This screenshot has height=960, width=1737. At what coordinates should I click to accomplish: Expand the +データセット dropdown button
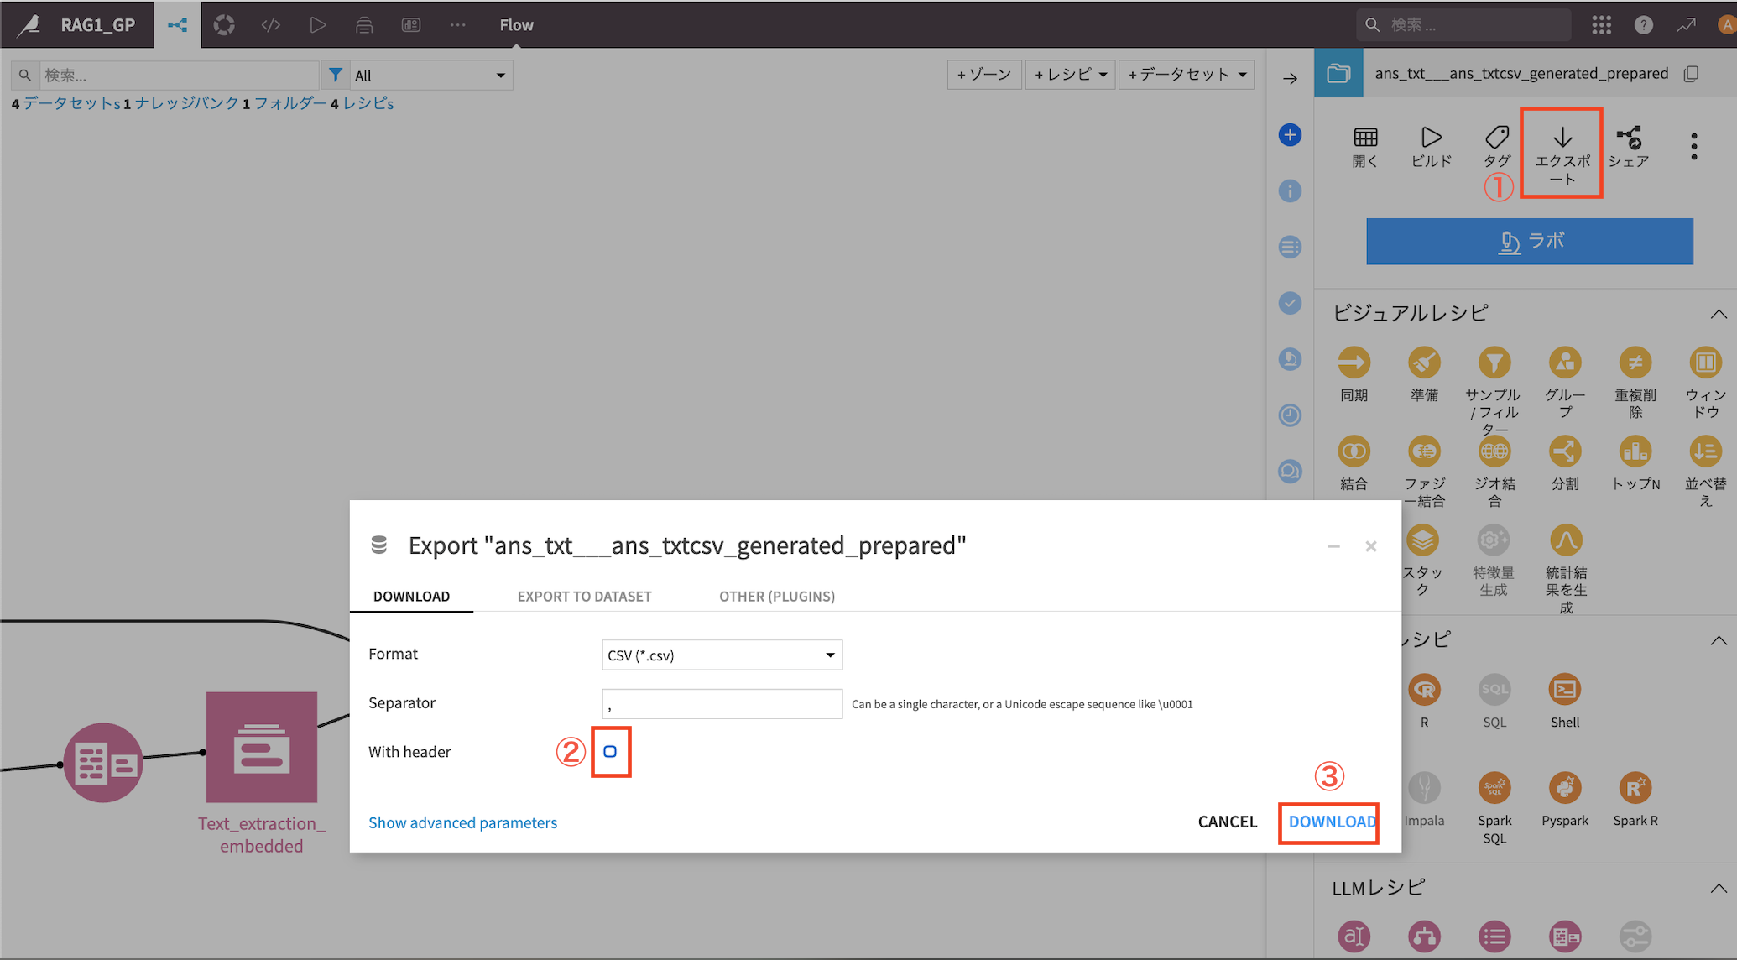(1186, 75)
